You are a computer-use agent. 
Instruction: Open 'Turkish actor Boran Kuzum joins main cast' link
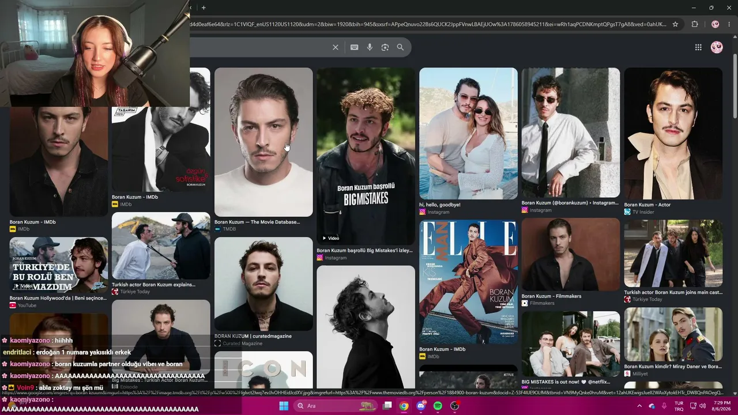pyautogui.click(x=673, y=292)
